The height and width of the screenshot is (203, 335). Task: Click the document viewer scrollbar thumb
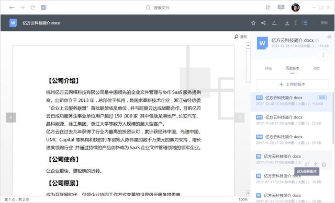click(248, 65)
